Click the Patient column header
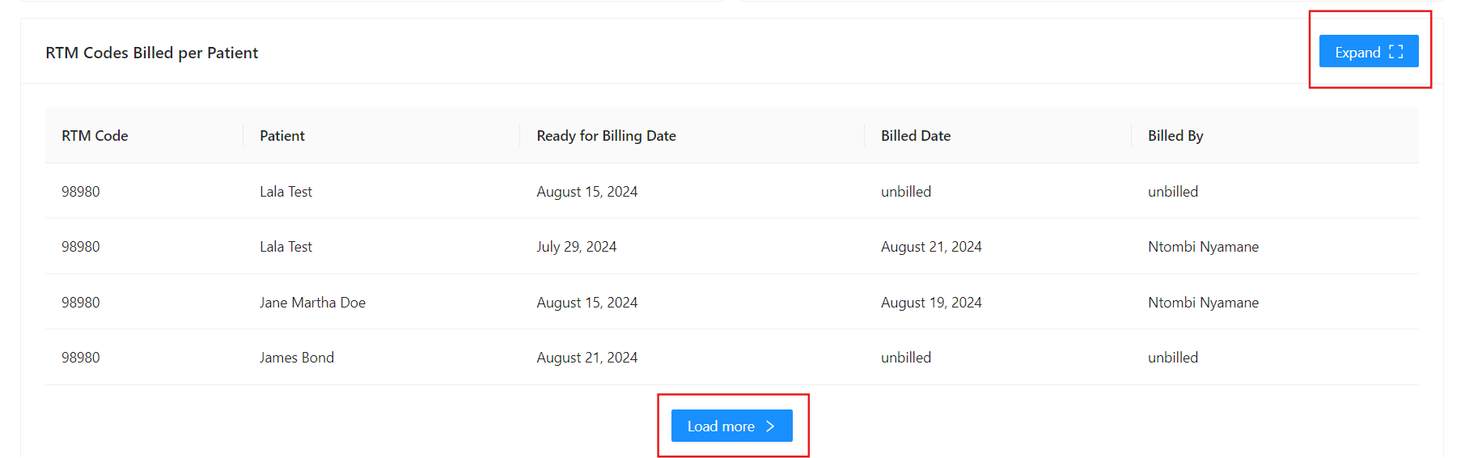1482x458 pixels. 282,136
